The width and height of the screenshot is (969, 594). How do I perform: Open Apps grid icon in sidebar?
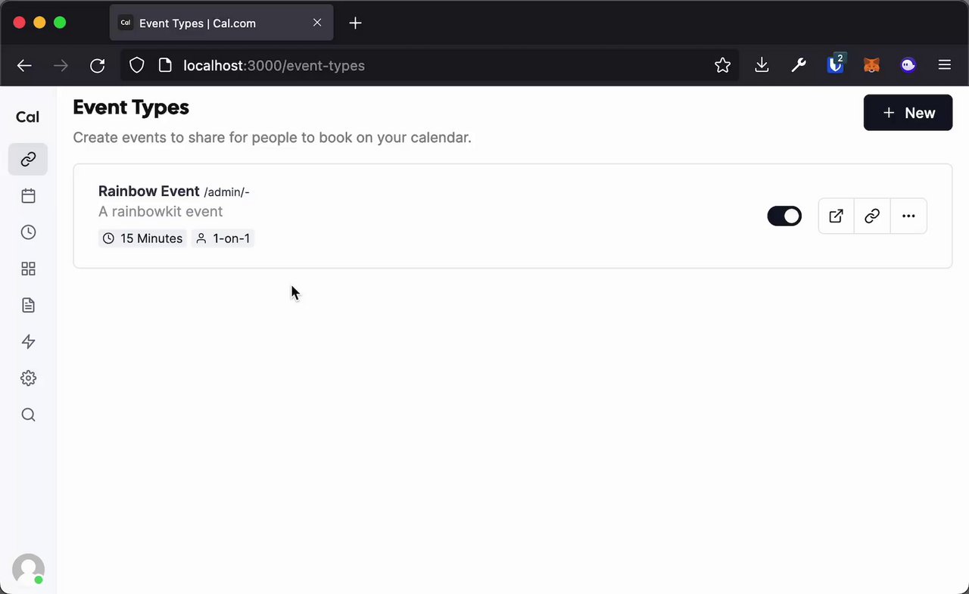[x=28, y=269]
